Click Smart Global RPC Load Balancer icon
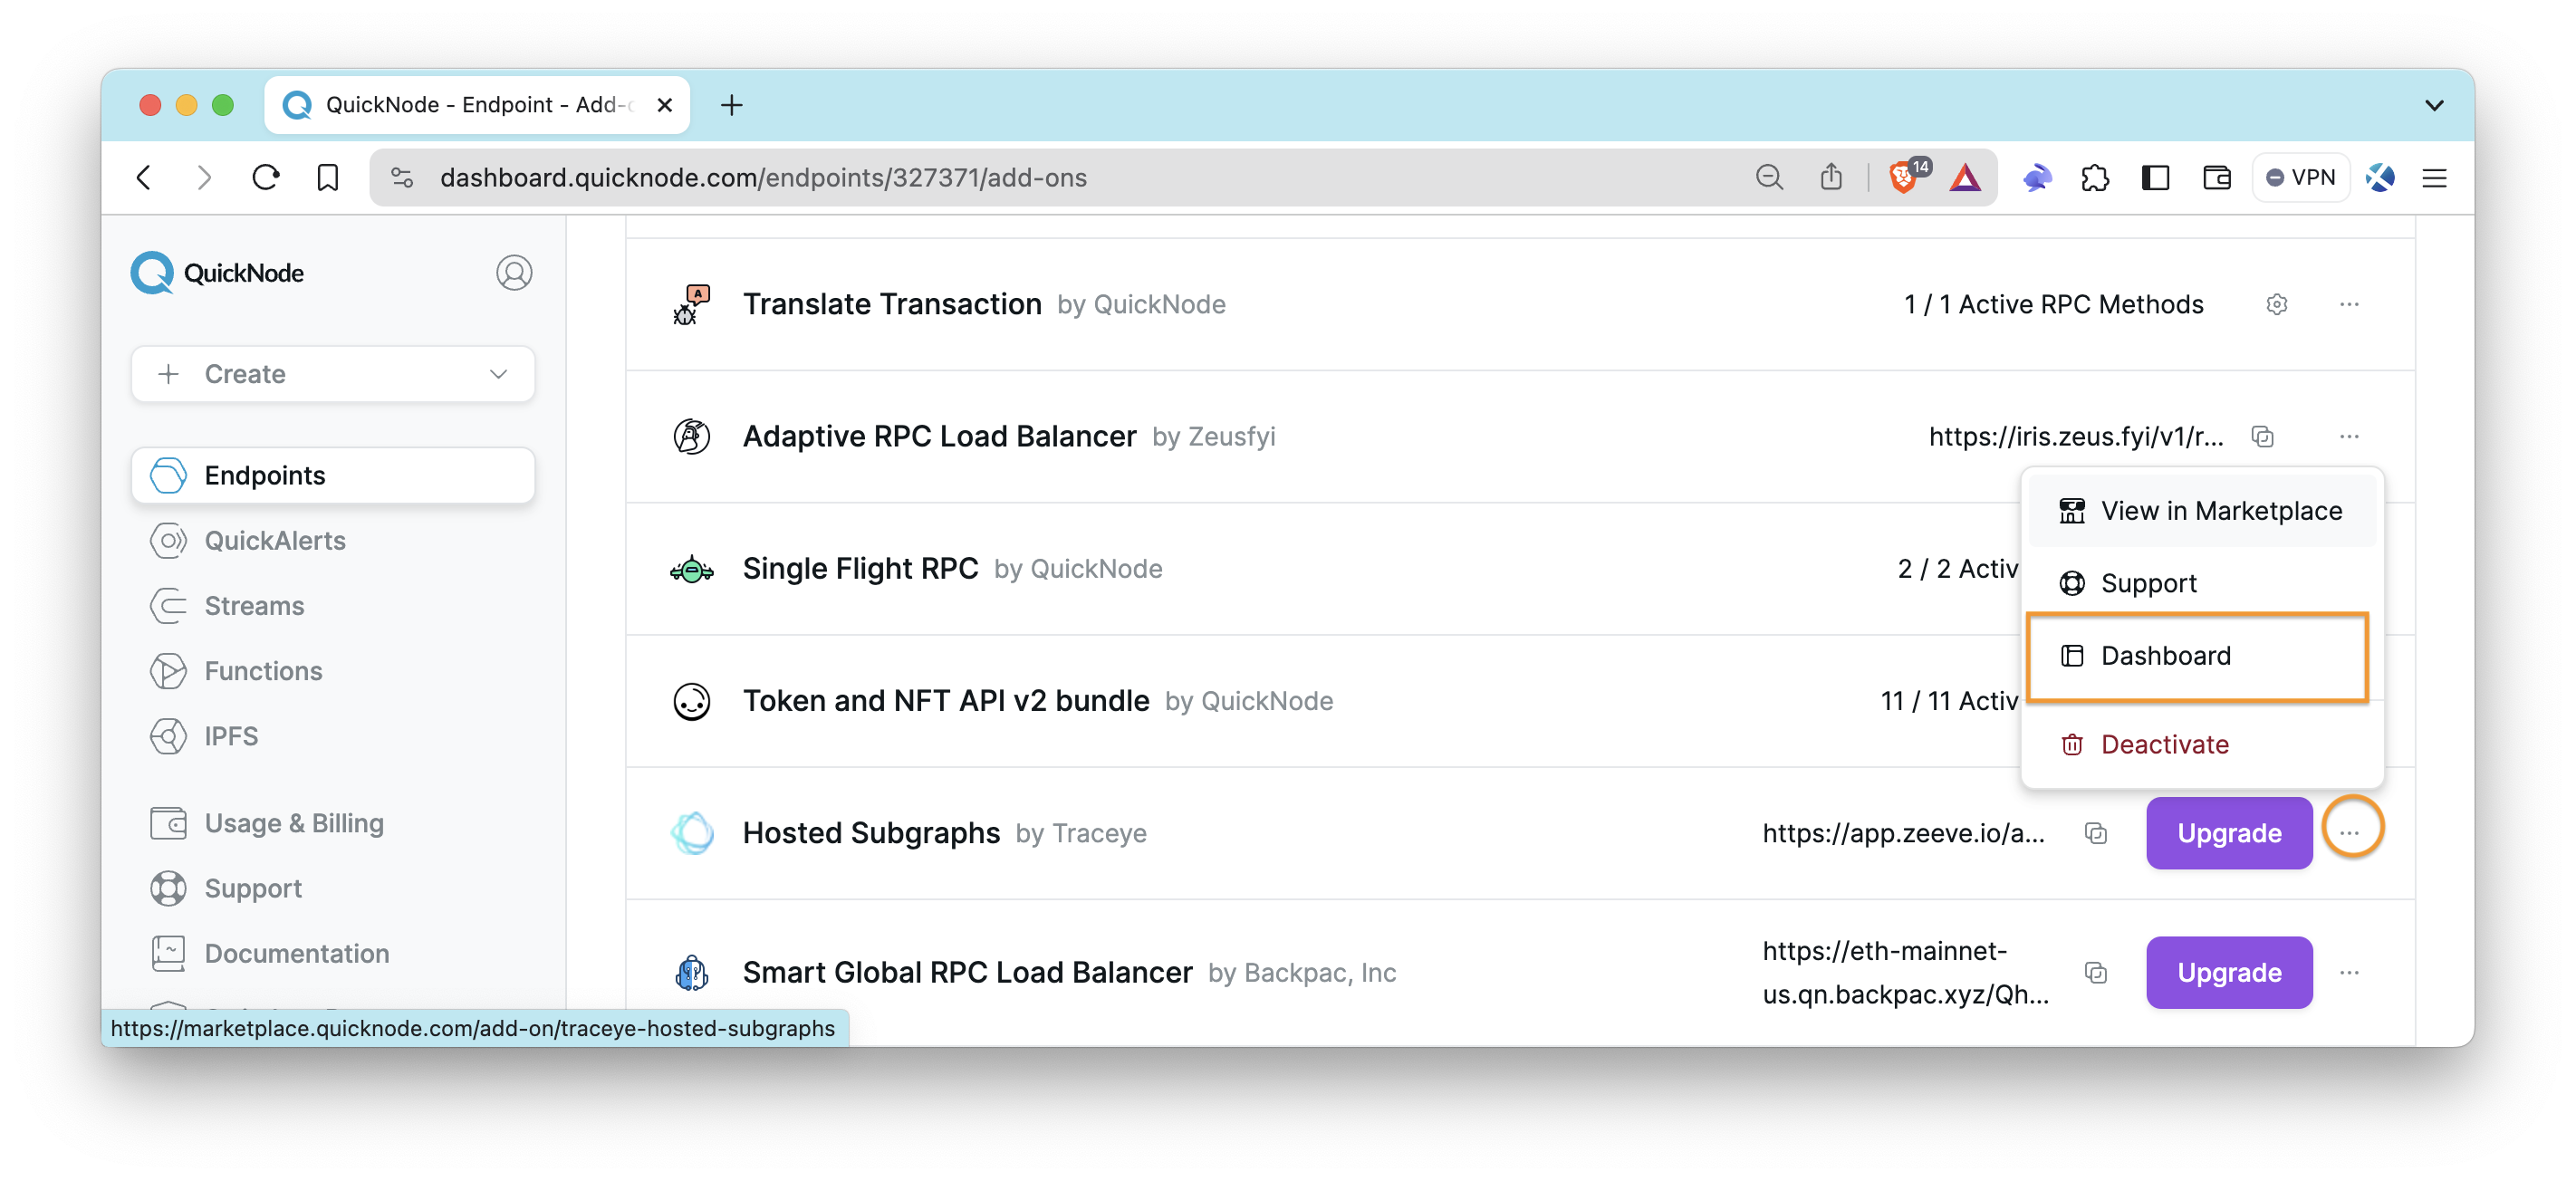 point(691,972)
